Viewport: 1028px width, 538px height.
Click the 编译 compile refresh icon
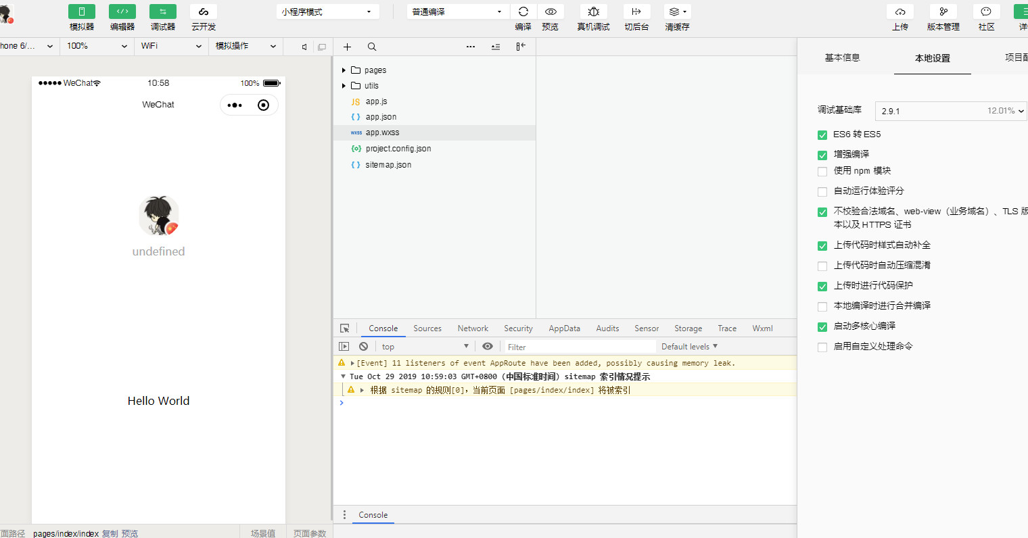[523, 11]
